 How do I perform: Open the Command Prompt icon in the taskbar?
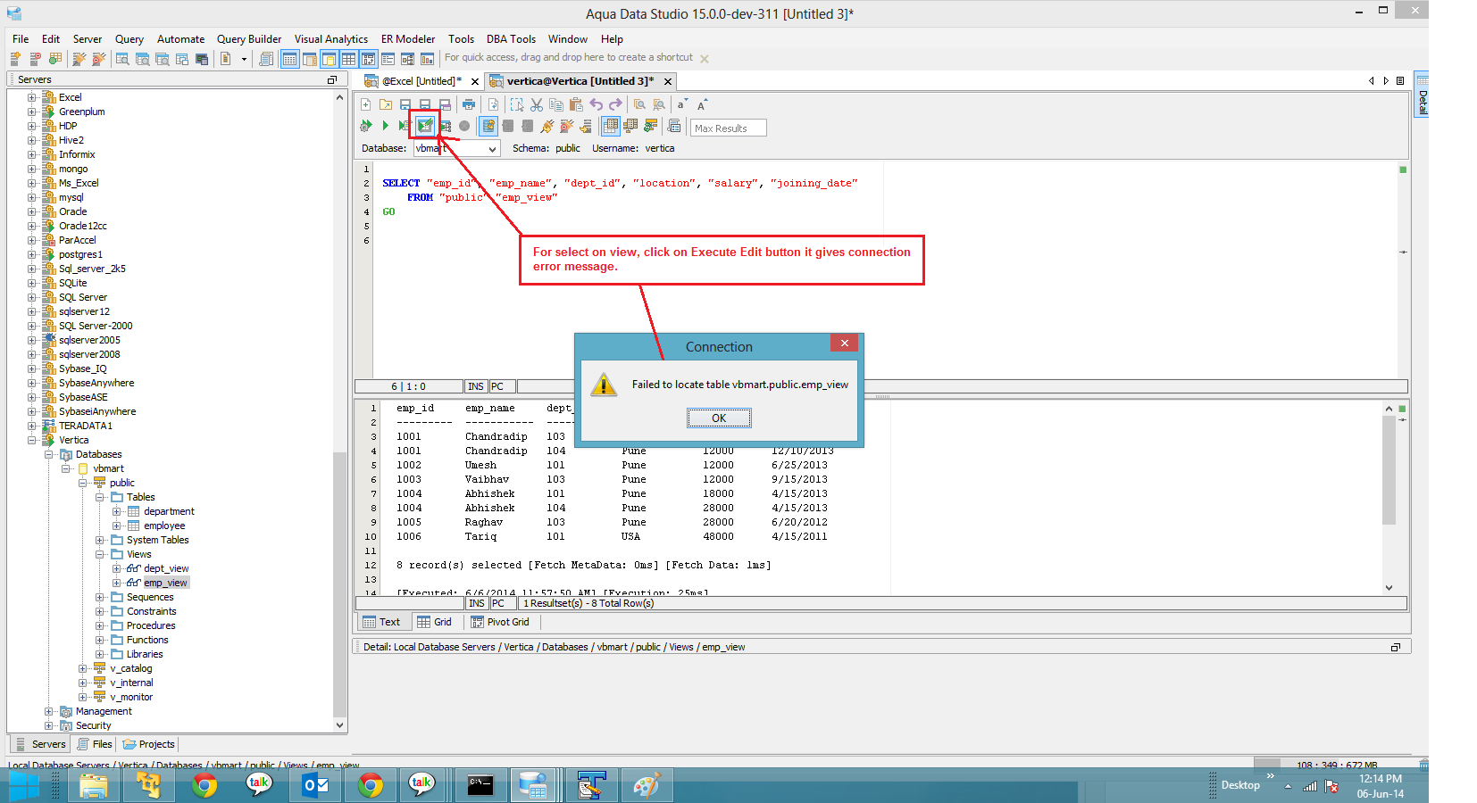click(480, 785)
